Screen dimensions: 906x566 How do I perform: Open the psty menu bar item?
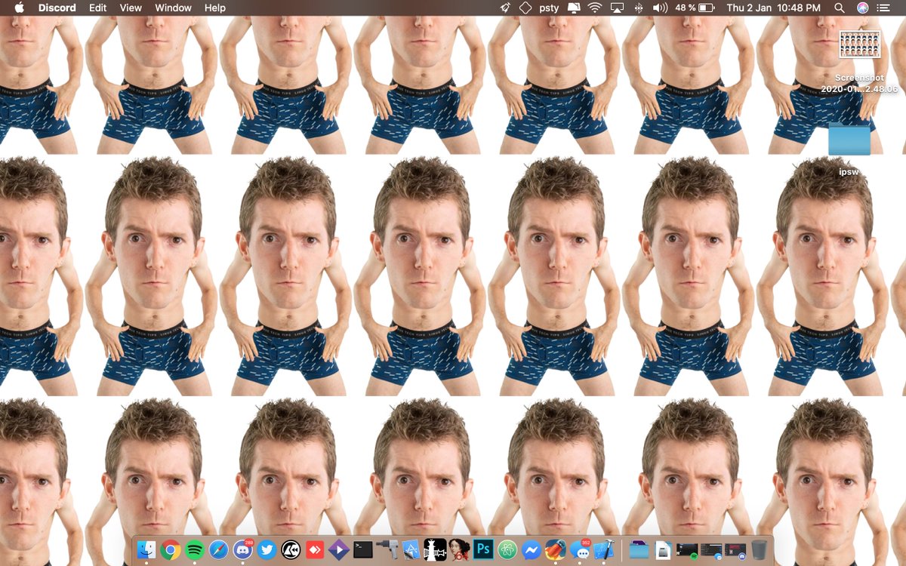pyautogui.click(x=550, y=8)
